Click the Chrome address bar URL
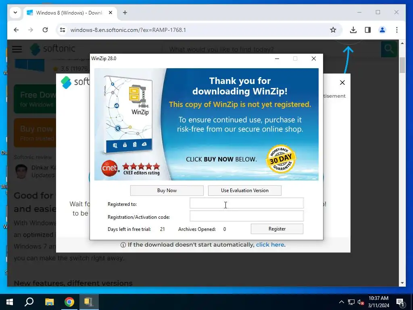The height and width of the screenshot is (310, 413). 128,30
